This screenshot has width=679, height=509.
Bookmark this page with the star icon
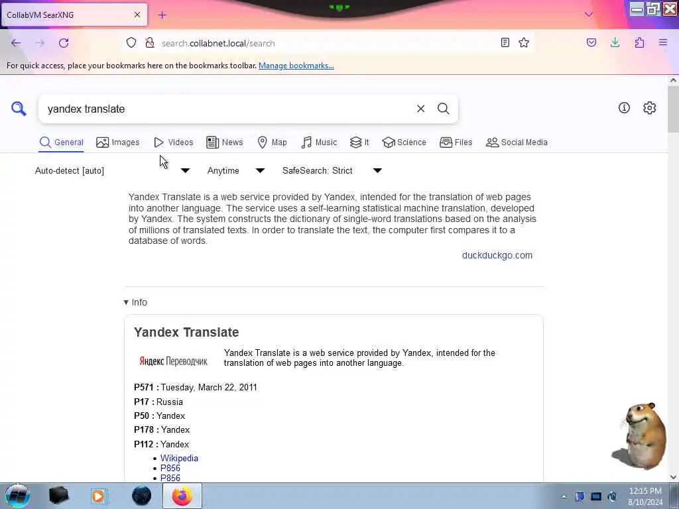click(524, 42)
